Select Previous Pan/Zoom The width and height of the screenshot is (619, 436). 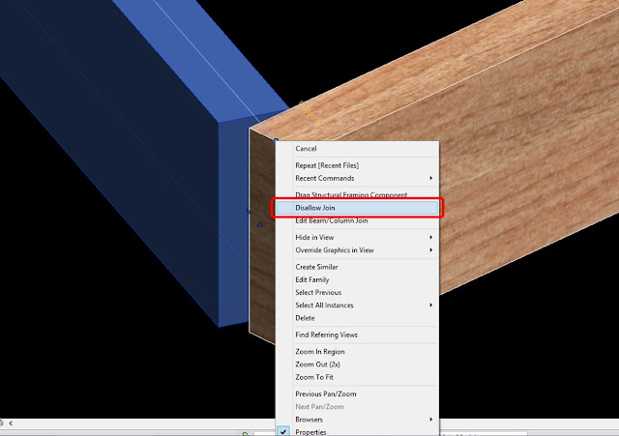point(326,394)
